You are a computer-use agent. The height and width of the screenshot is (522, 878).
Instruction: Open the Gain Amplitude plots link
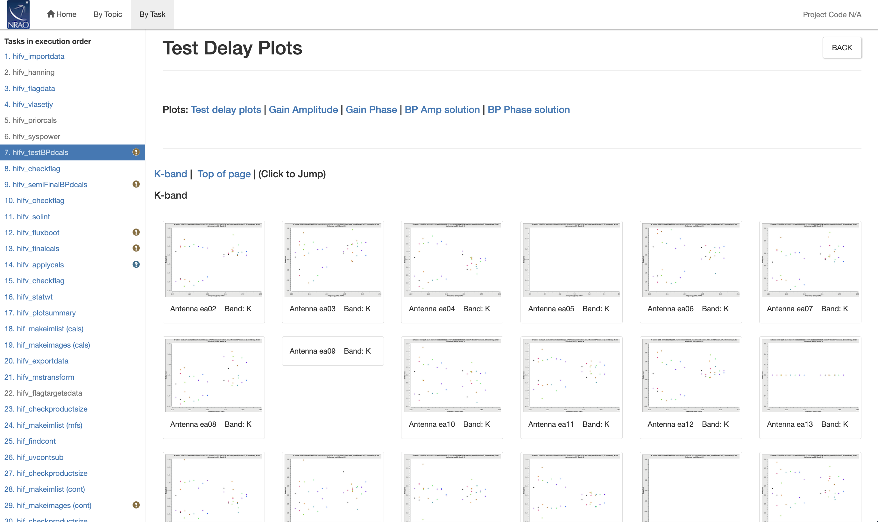pyautogui.click(x=303, y=110)
